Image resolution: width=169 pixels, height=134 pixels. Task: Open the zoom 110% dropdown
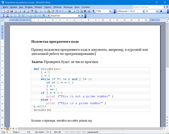tap(110, 11)
